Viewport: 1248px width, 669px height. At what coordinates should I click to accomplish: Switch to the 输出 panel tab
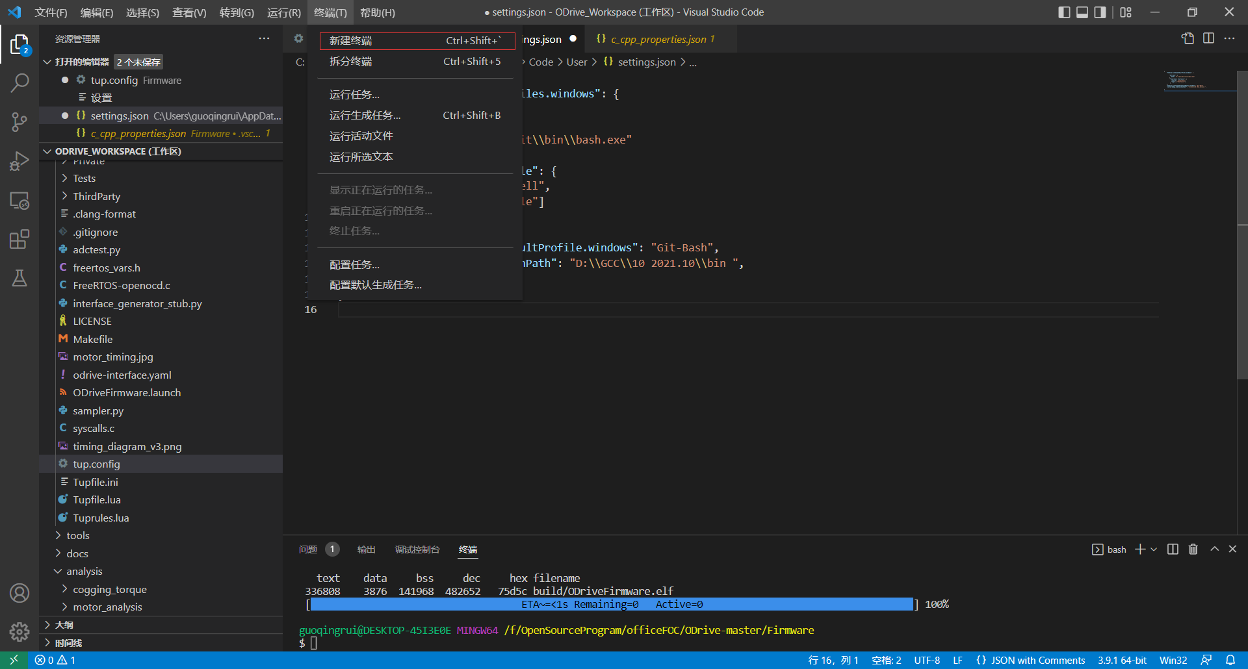coord(366,549)
